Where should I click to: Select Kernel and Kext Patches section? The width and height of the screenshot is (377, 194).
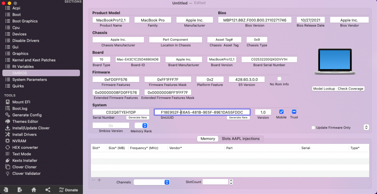coord(34,60)
